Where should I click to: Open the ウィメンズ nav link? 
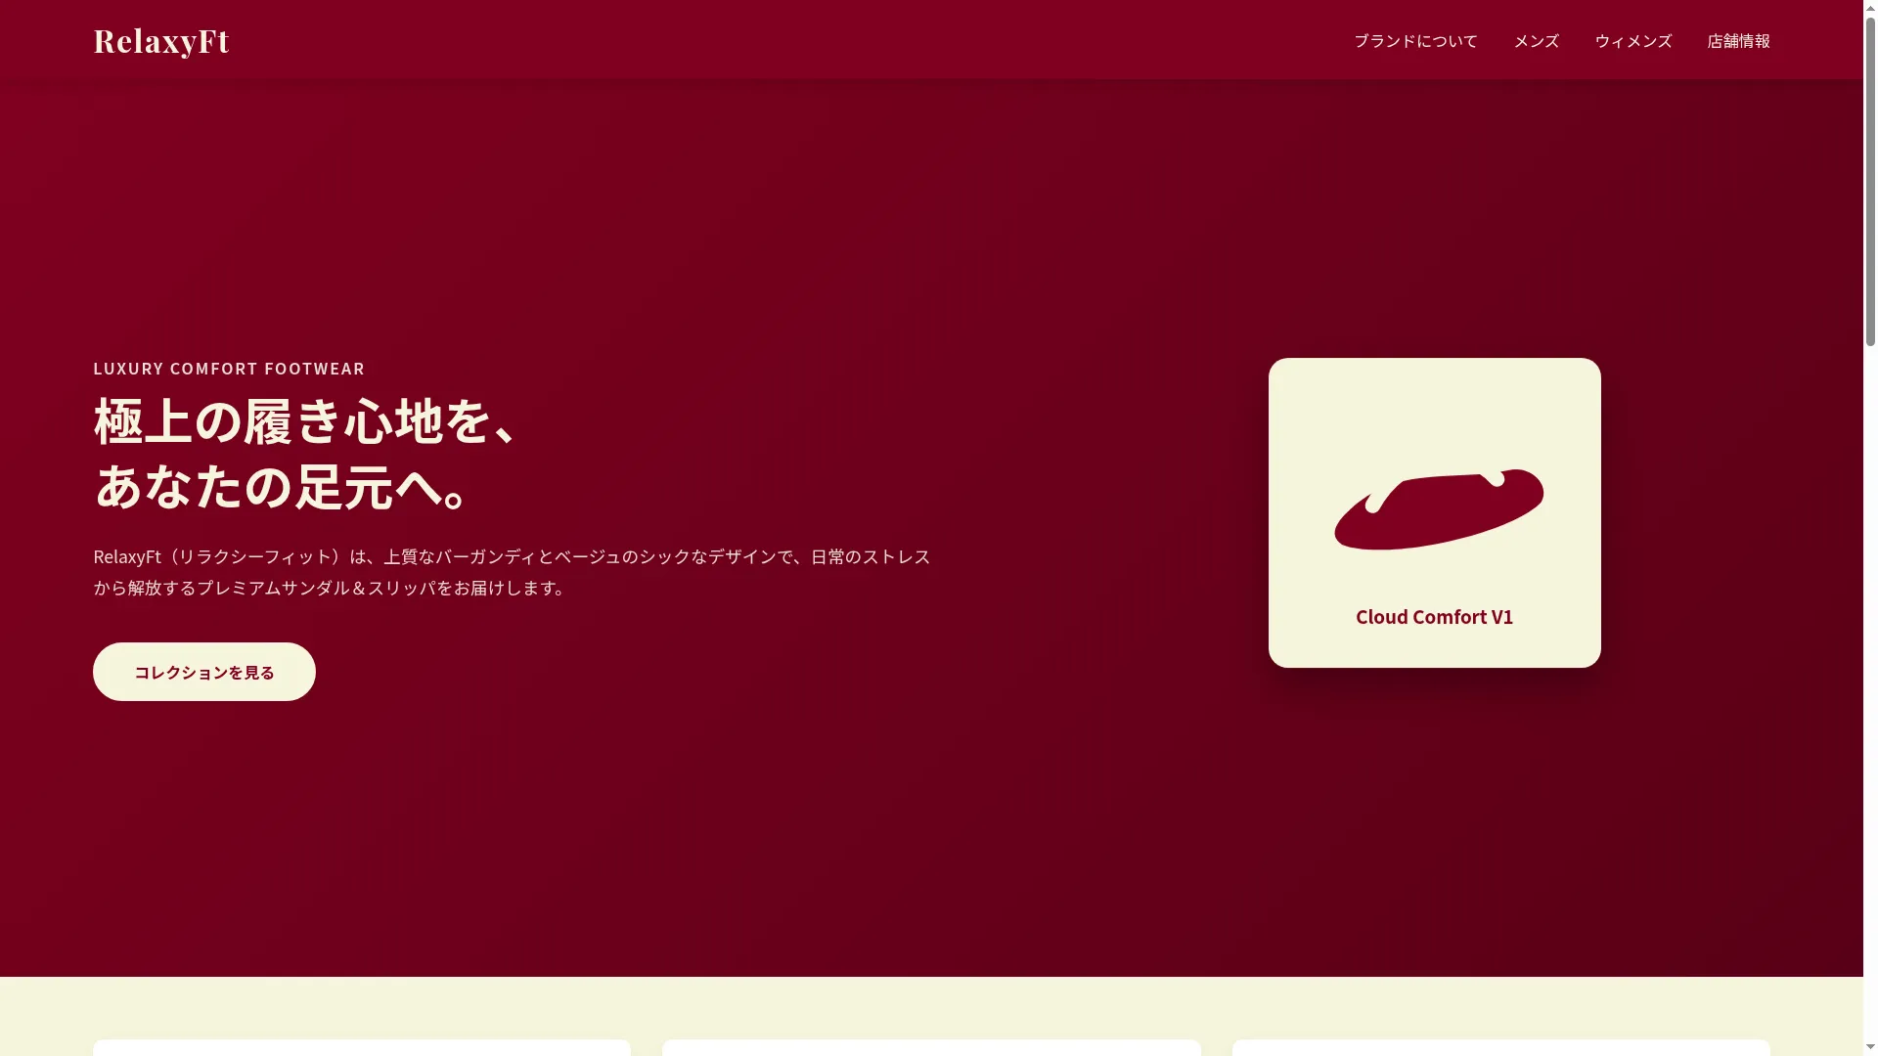1632,41
